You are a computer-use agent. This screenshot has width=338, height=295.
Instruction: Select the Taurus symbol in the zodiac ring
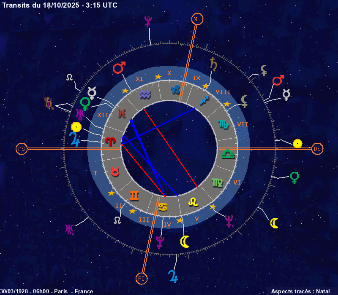[x=115, y=171]
